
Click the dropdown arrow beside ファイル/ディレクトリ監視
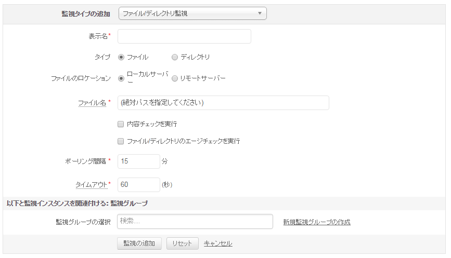[260, 13]
